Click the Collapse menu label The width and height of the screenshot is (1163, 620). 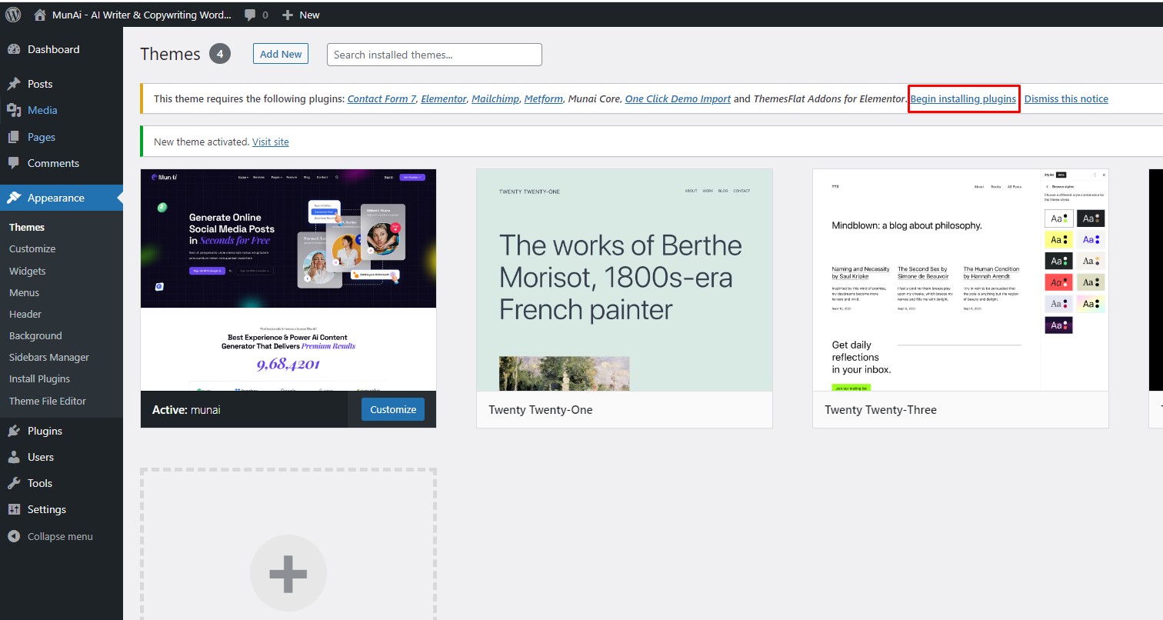[x=60, y=536]
